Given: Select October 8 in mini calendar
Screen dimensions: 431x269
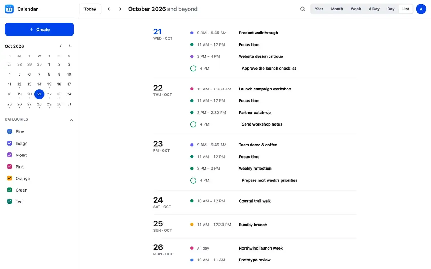Looking at the screenshot, I should point(49,74).
